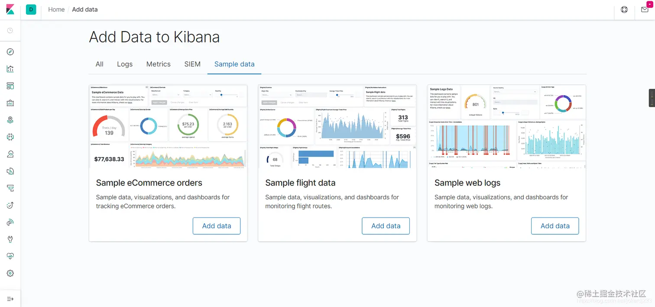This screenshot has height=307, width=655.
Task: Open the space selector D avatar
Action: (x=31, y=10)
